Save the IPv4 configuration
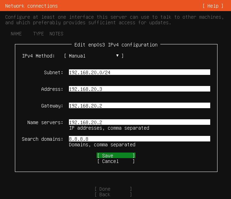The height and width of the screenshot is (199, 231). [116, 156]
